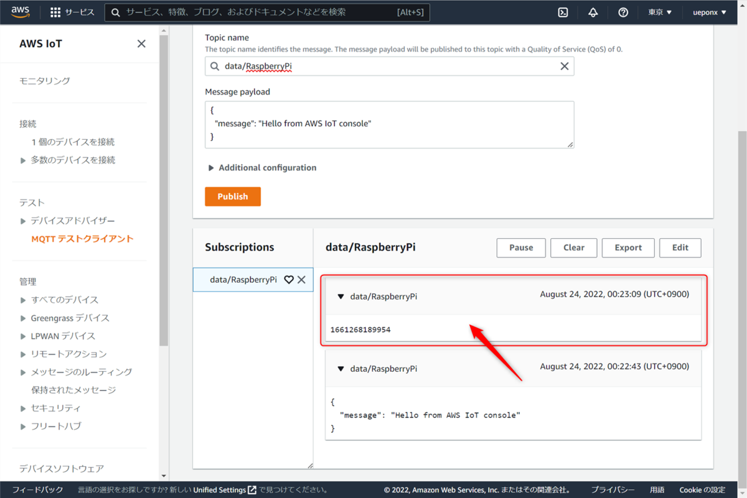Open 1 個のデバイスを接続
Image resolution: width=747 pixels, height=498 pixels.
coord(73,142)
